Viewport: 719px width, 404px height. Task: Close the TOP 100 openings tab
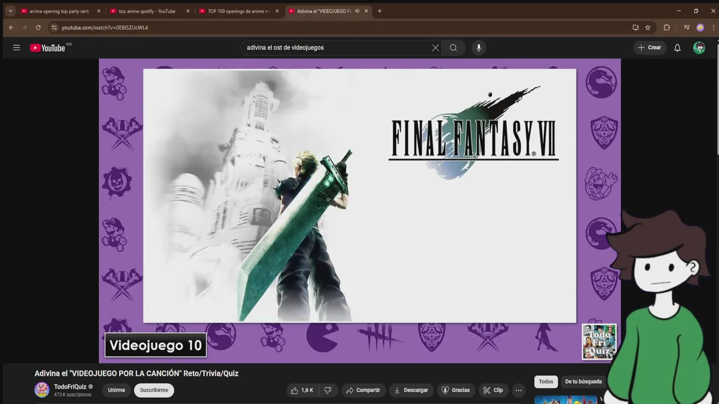pos(277,11)
